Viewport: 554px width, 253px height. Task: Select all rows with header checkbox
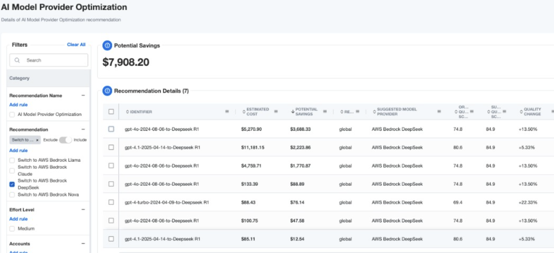tap(111, 112)
